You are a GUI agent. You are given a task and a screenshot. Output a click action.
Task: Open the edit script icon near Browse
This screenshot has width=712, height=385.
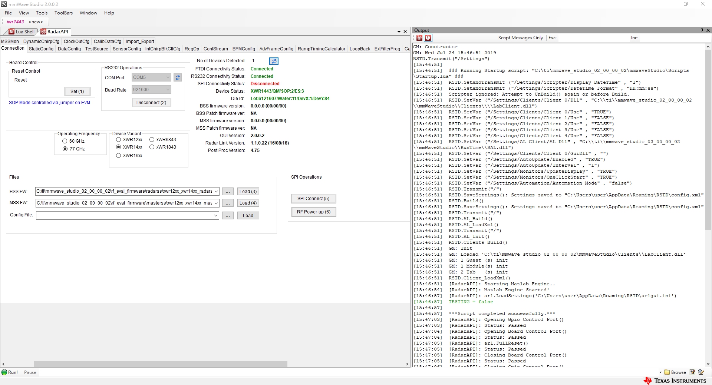click(x=693, y=372)
